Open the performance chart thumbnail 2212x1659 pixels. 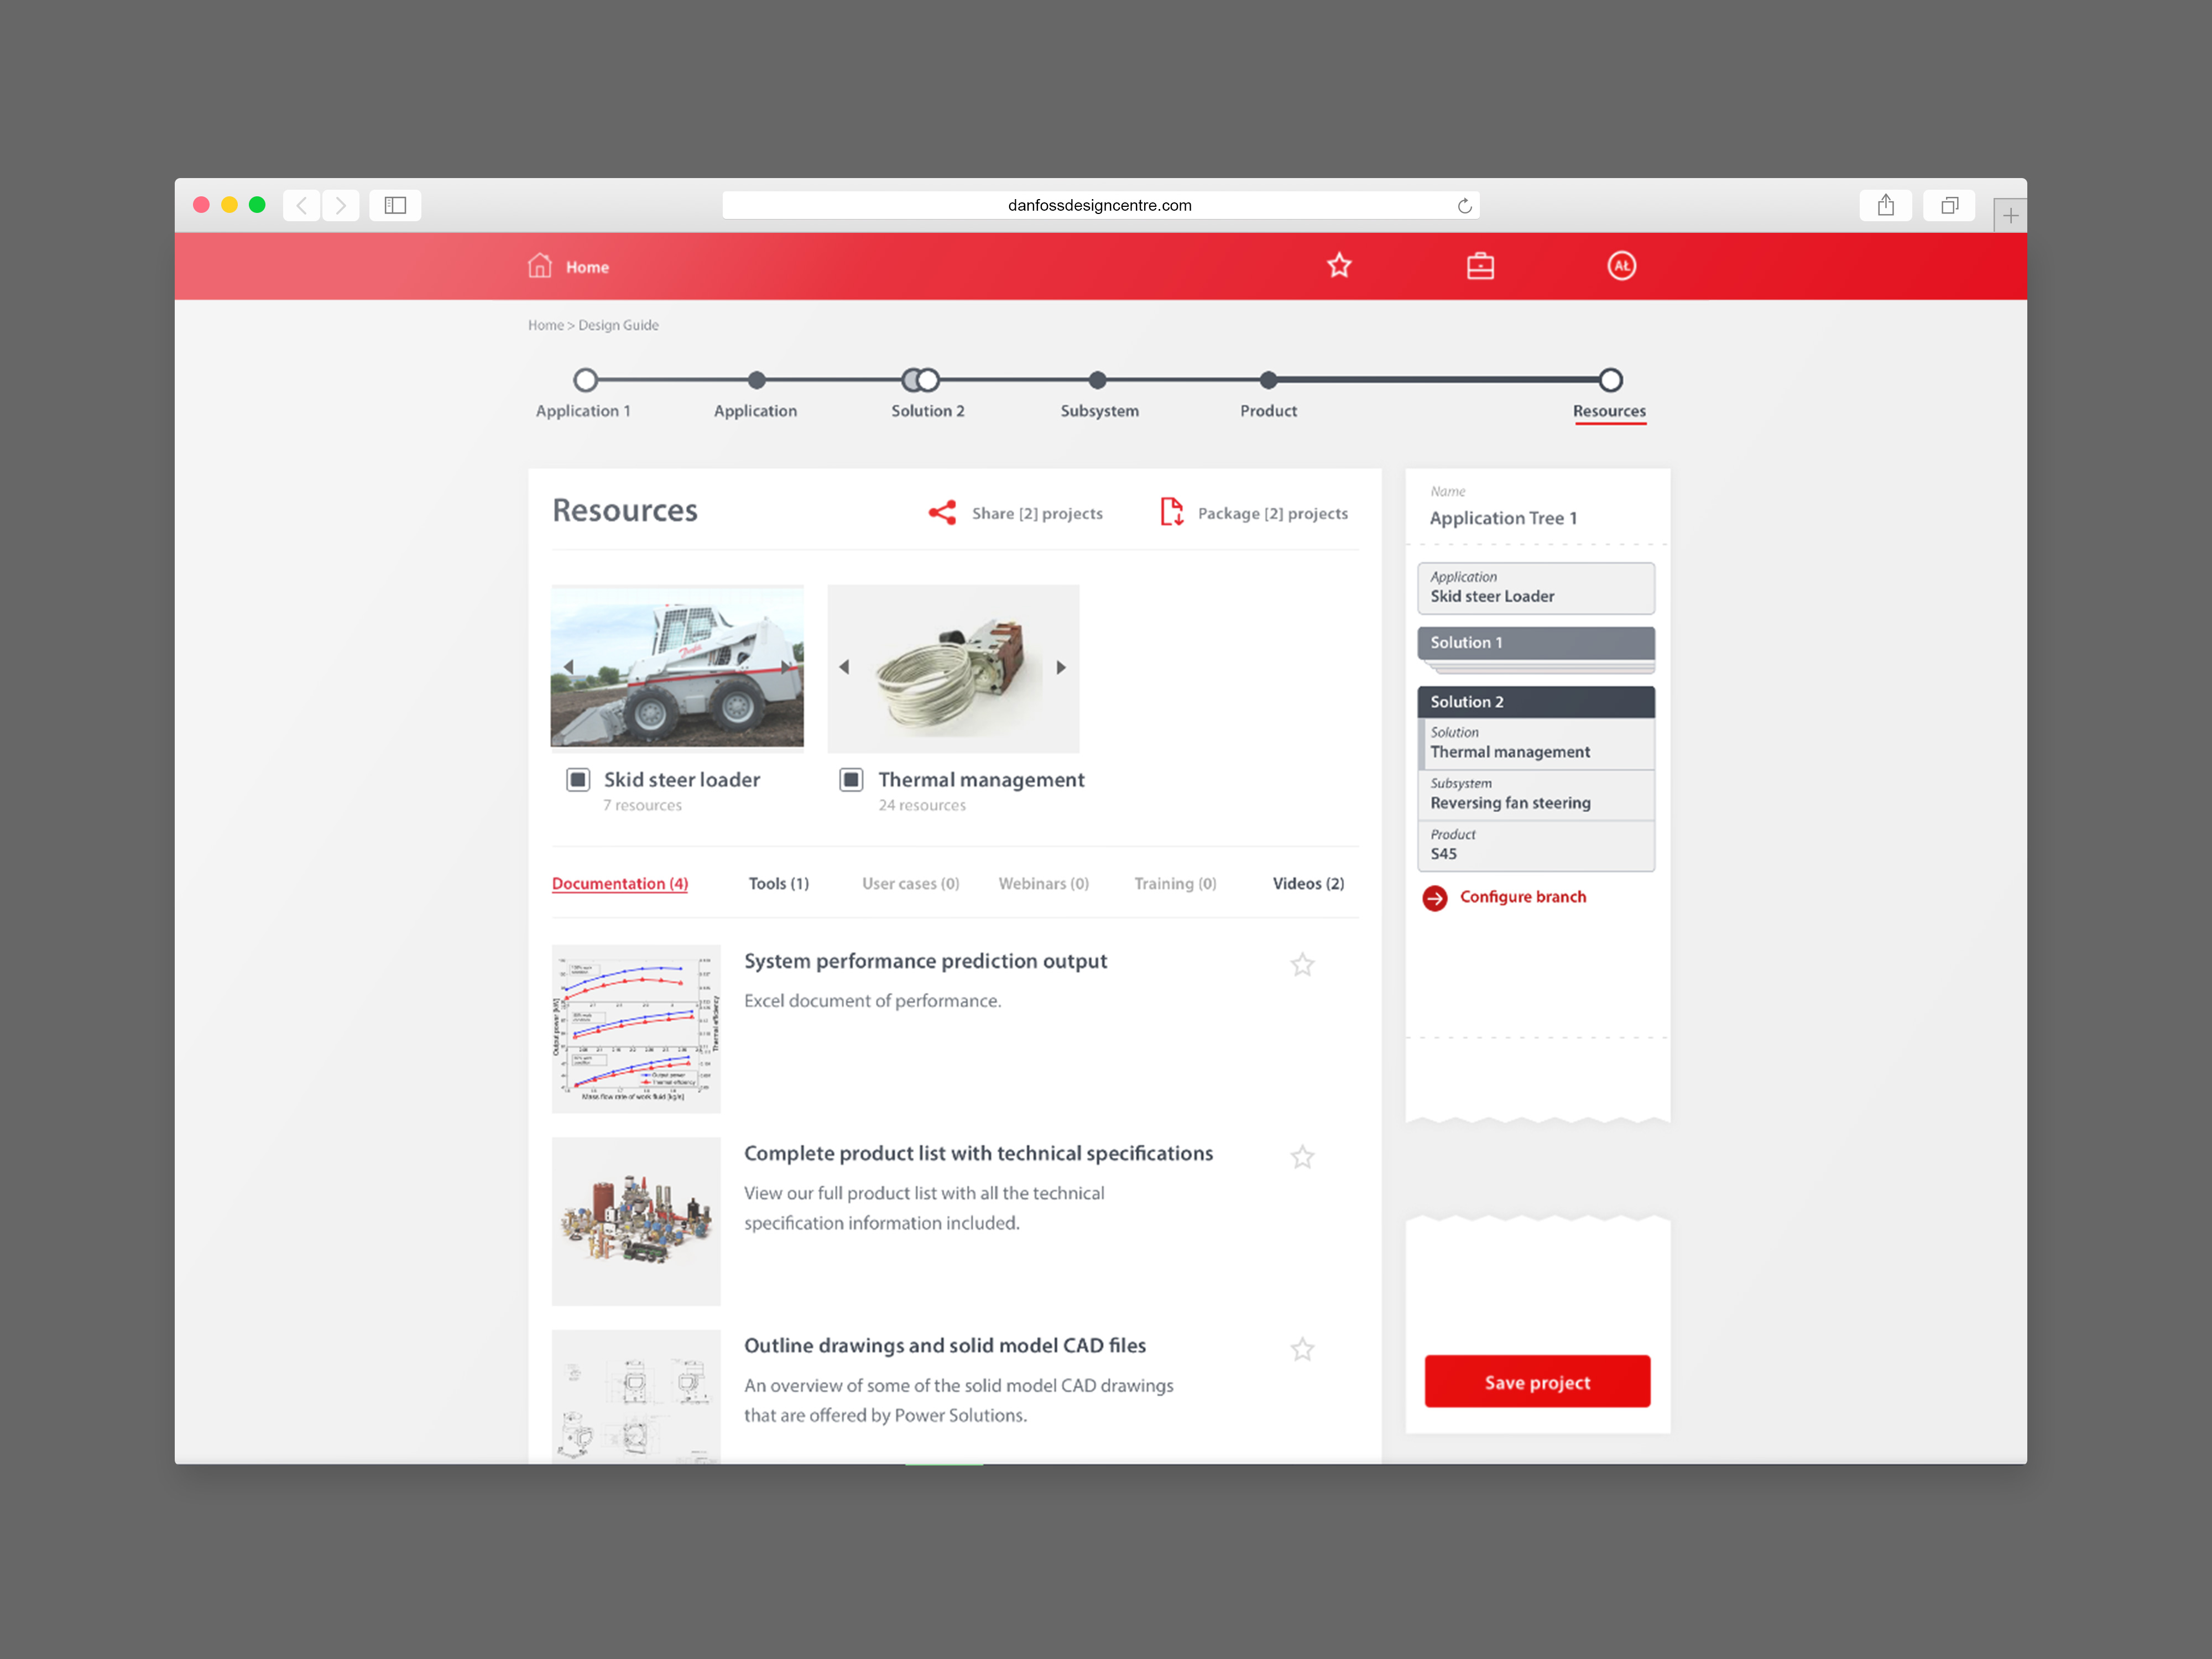click(x=636, y=1029)
